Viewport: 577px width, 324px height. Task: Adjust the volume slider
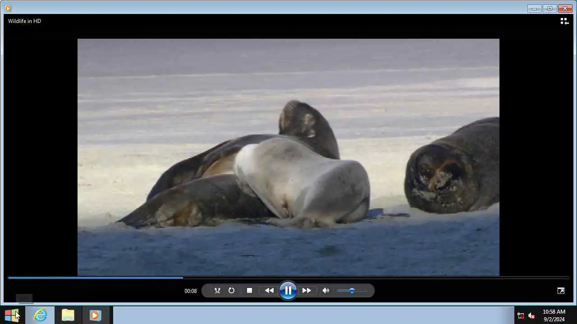[x=352, y=291]
